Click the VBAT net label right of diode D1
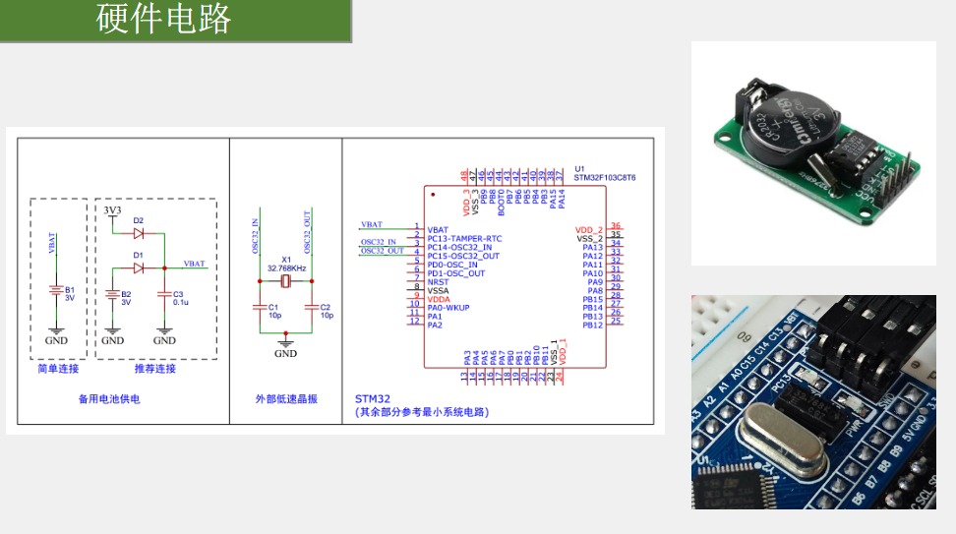 195,264
